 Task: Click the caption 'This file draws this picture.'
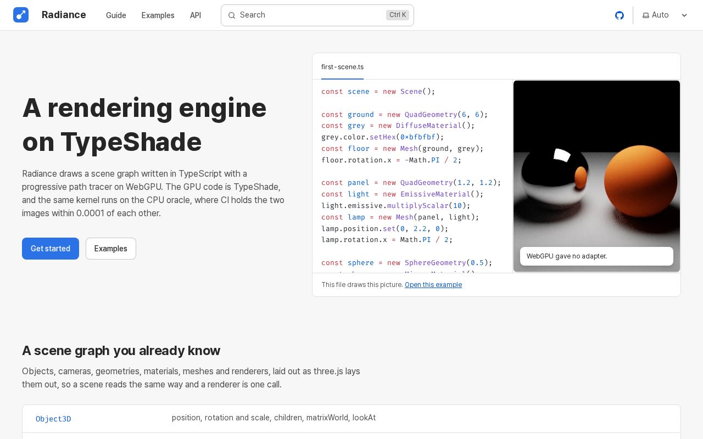pos(362,285)
